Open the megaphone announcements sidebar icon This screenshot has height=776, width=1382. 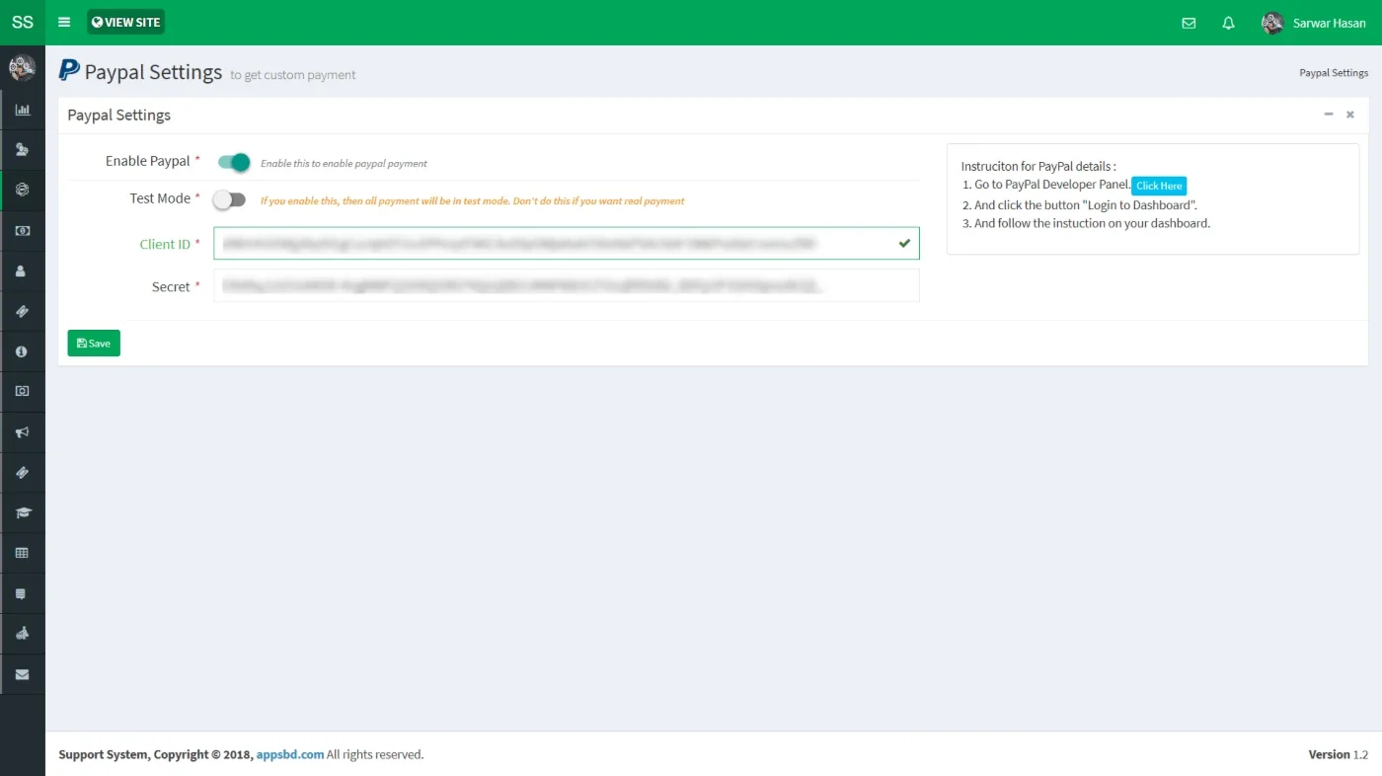(22, 432)
